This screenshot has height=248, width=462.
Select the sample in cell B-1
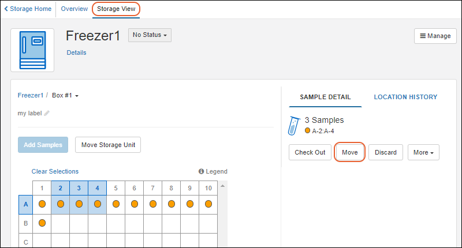[42, 222]
